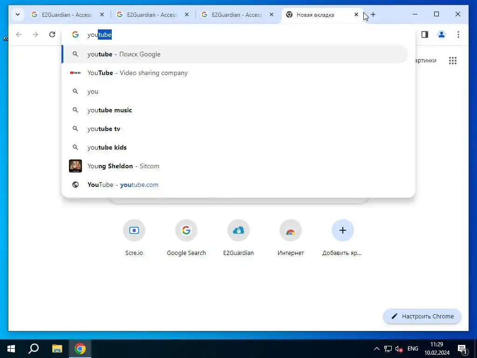This screenshot has height=358, width=477.
Task: Open the notification center icon
Action: tap(462, 349)
